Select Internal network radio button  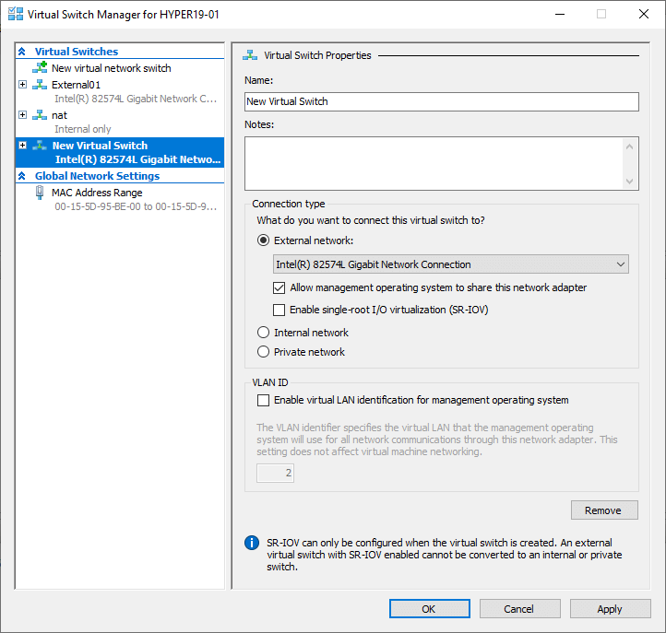pos(263,333)
